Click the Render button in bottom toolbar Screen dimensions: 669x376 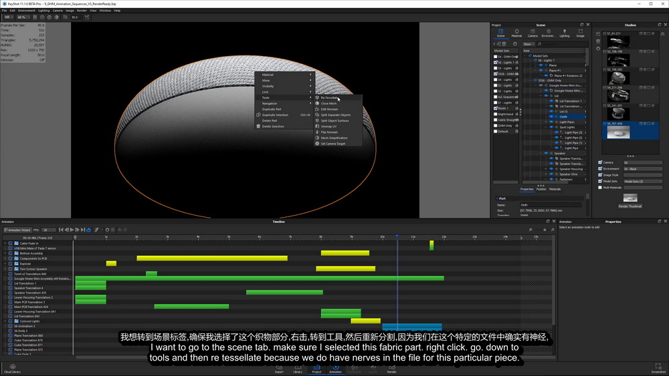[391, 369]
